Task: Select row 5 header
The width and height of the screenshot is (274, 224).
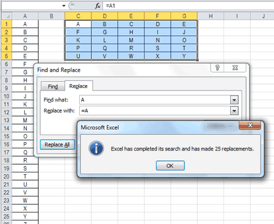Action: pyautogui.click(x=7, y=56)
